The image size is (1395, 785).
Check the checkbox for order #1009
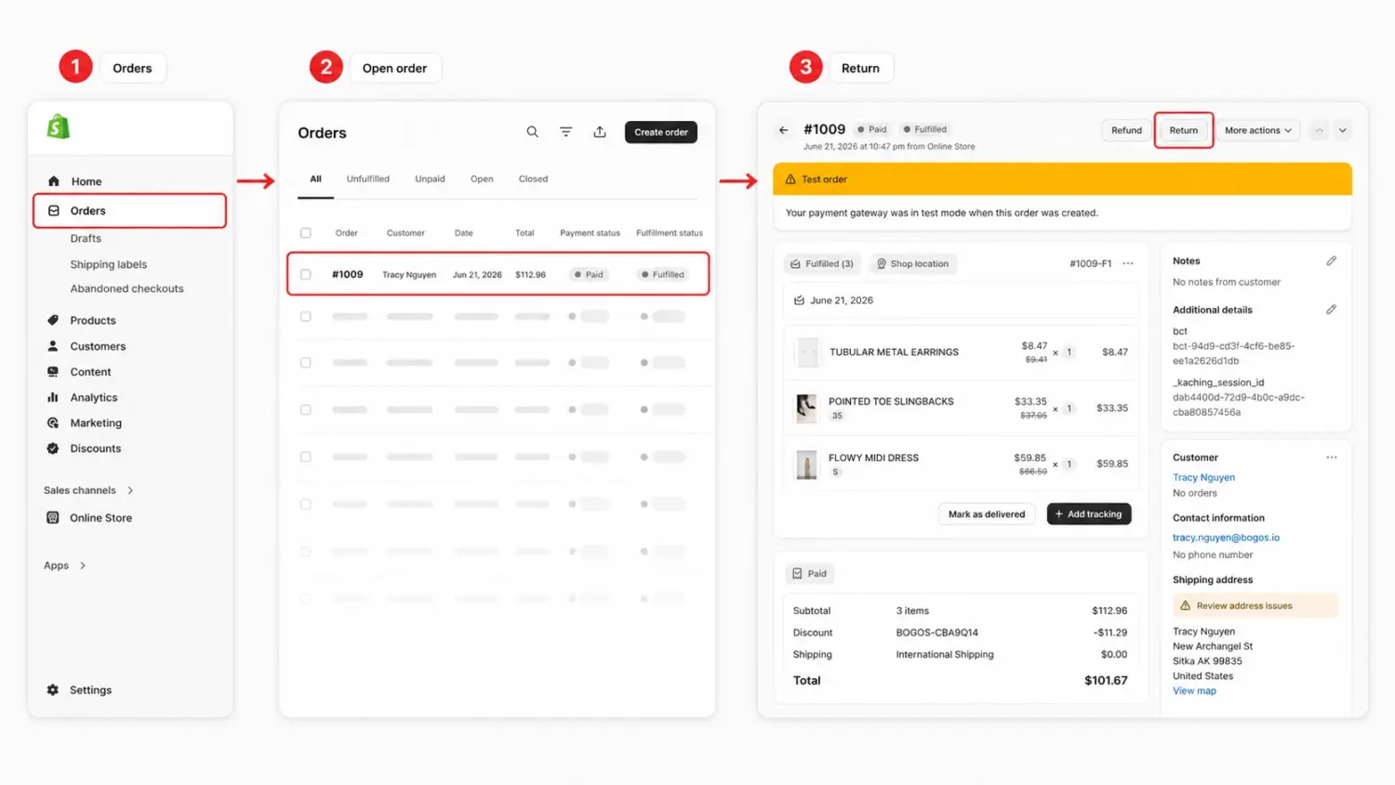point(305,274)
